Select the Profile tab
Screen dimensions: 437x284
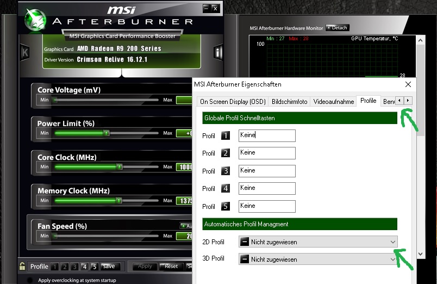pos(368,101)
